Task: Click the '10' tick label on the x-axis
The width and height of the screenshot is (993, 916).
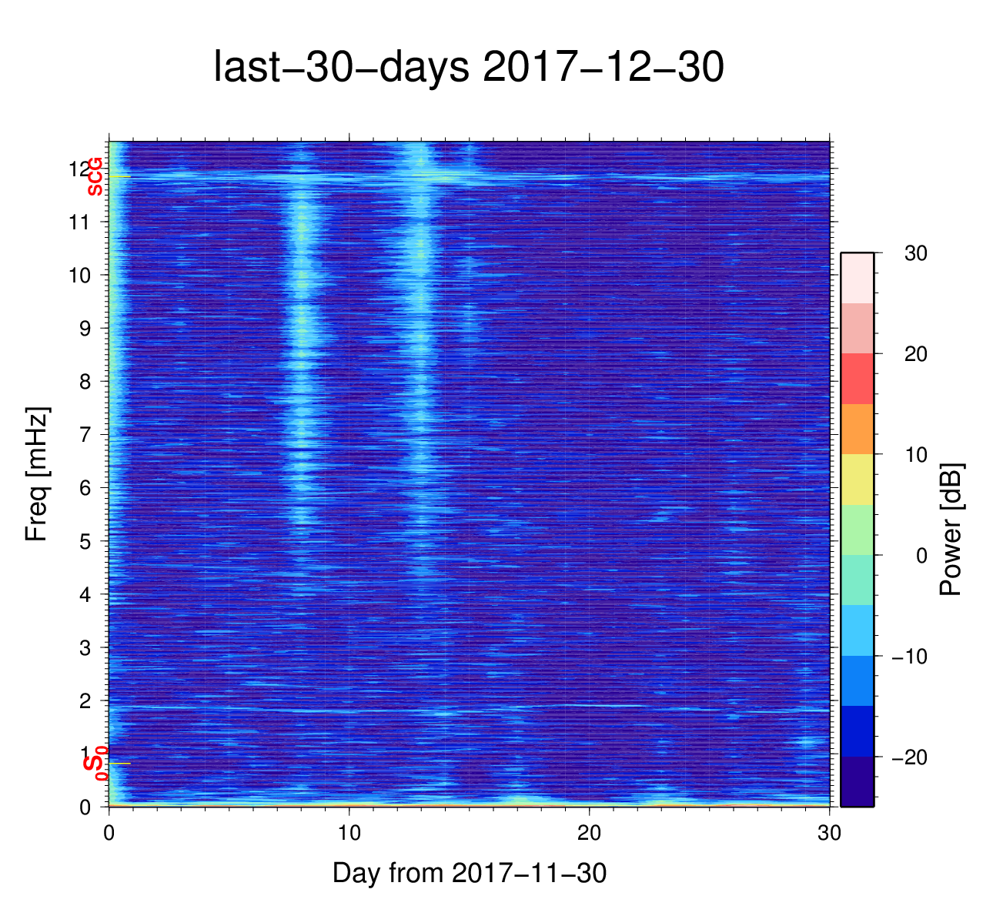Action: coord(349,834)
